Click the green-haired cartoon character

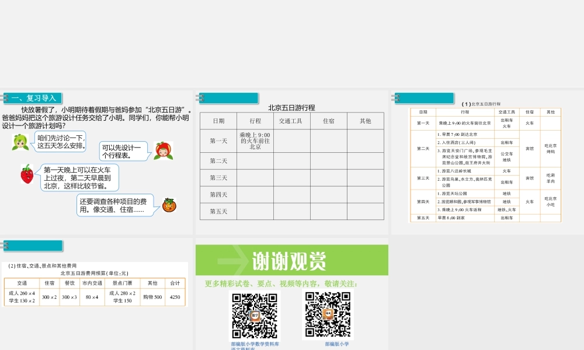pyautogui.click(x=20, y=142)
